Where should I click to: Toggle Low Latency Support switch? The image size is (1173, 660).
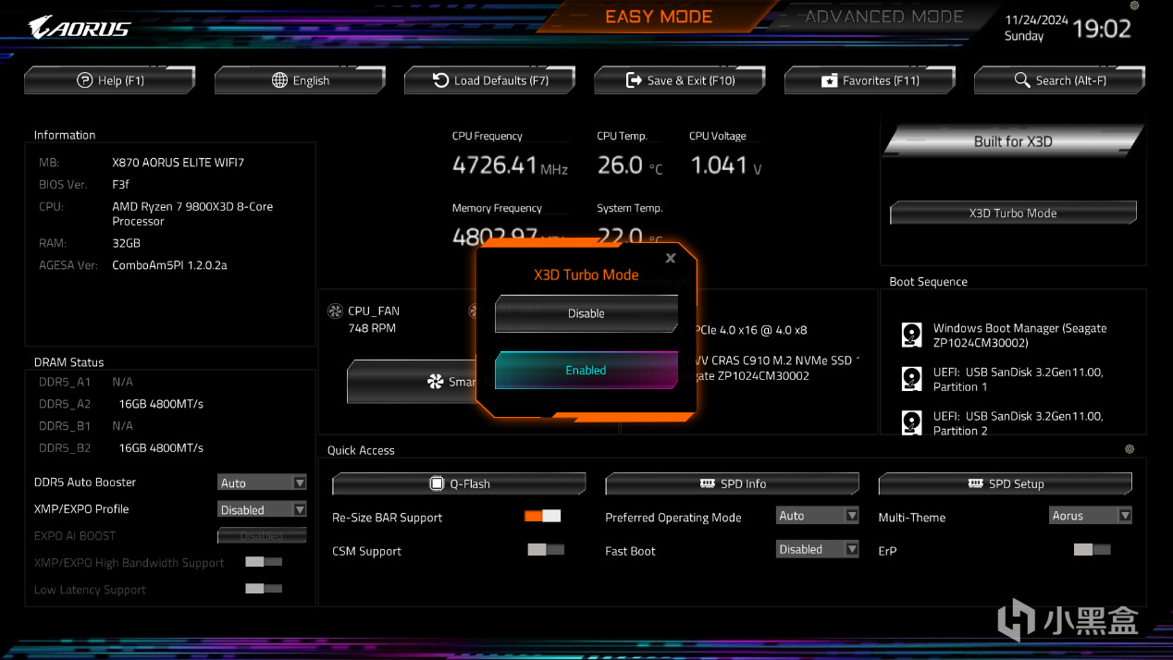(264, 589)
